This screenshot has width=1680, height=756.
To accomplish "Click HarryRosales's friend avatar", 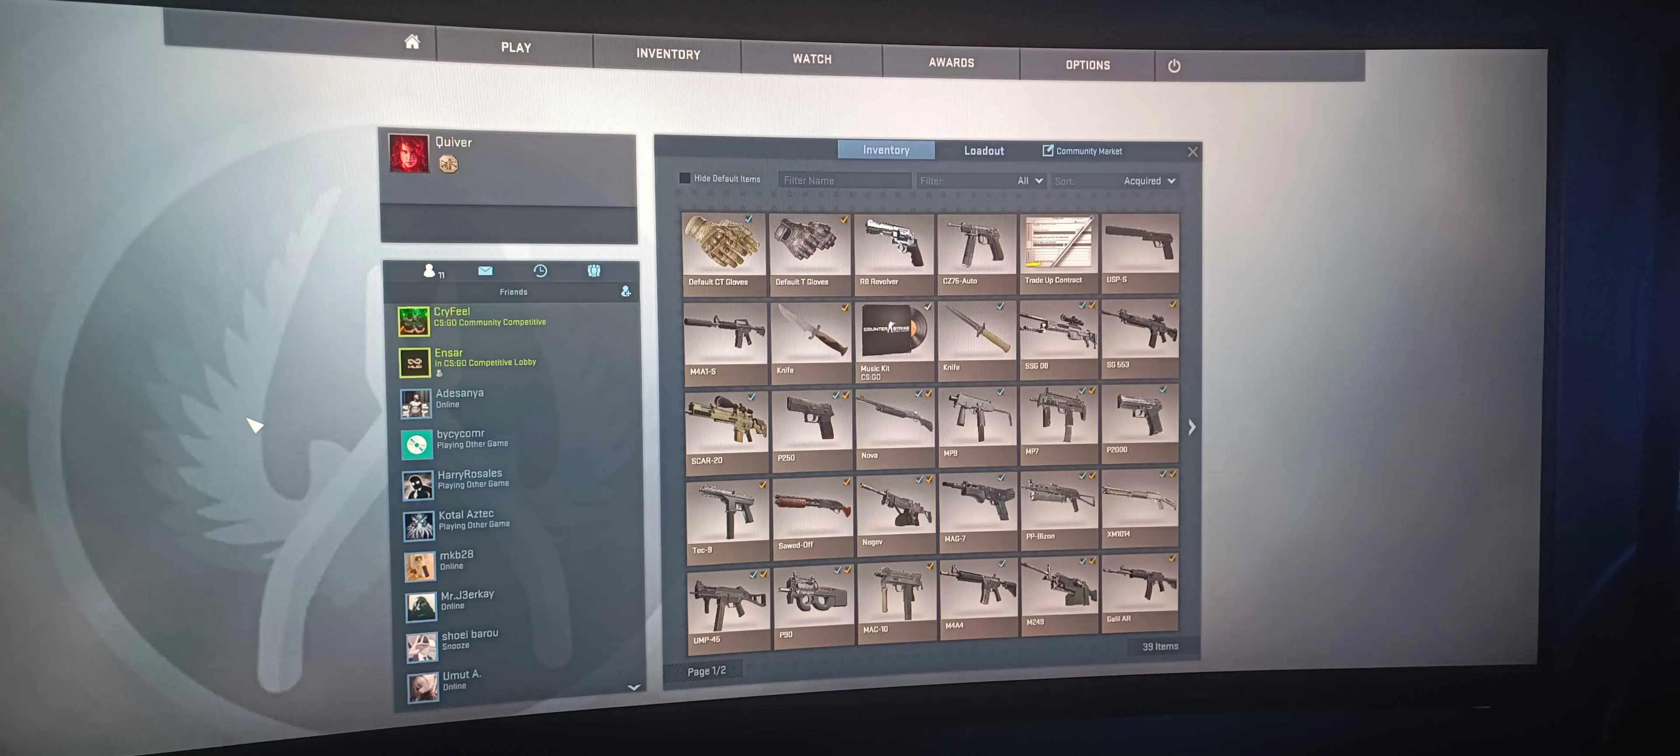I will pos(418,485).
